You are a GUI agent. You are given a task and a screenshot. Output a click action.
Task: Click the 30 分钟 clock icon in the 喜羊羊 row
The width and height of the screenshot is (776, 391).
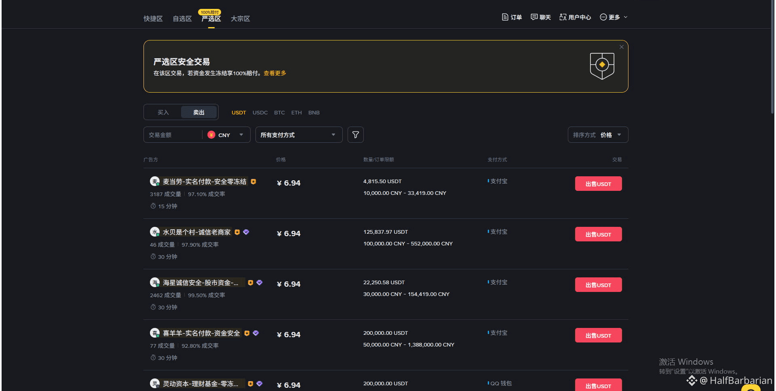click(153, 358)
